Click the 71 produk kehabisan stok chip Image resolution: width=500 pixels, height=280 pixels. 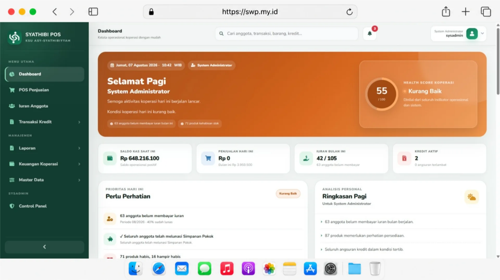pyautogui.click(x=200, y=123)
